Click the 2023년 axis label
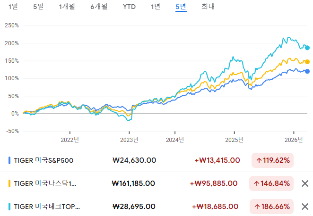Image resolution: width=313 pixels, height=216 pixels. click(x=129, y=140)
